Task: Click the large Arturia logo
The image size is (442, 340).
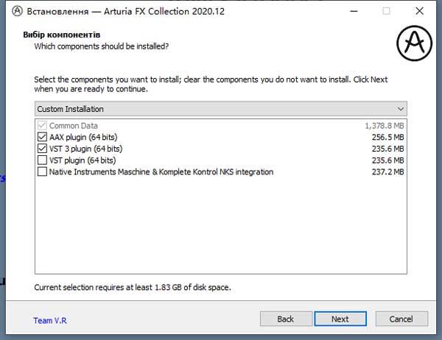Action: [x=415, y=43]
